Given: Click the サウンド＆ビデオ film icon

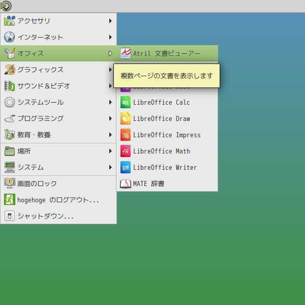Looking at the screenshot, I should pos(9,86).
